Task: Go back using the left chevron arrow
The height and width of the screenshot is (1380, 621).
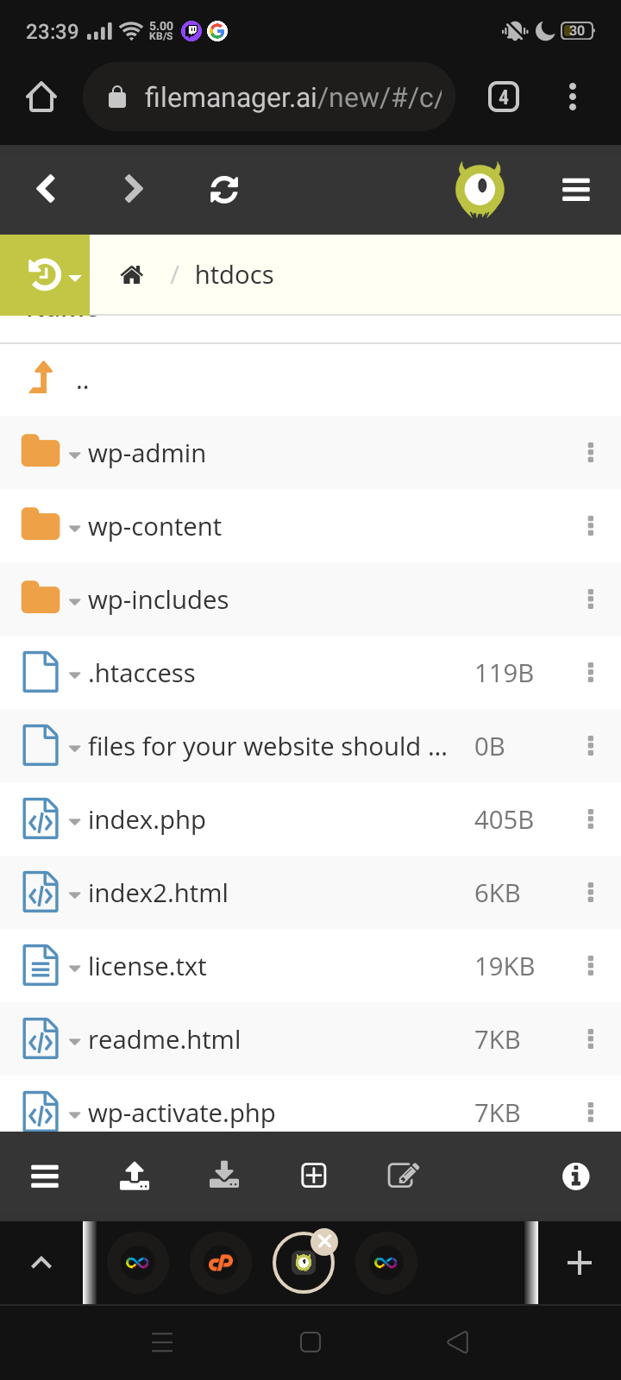Action: [x=47, y=189]
